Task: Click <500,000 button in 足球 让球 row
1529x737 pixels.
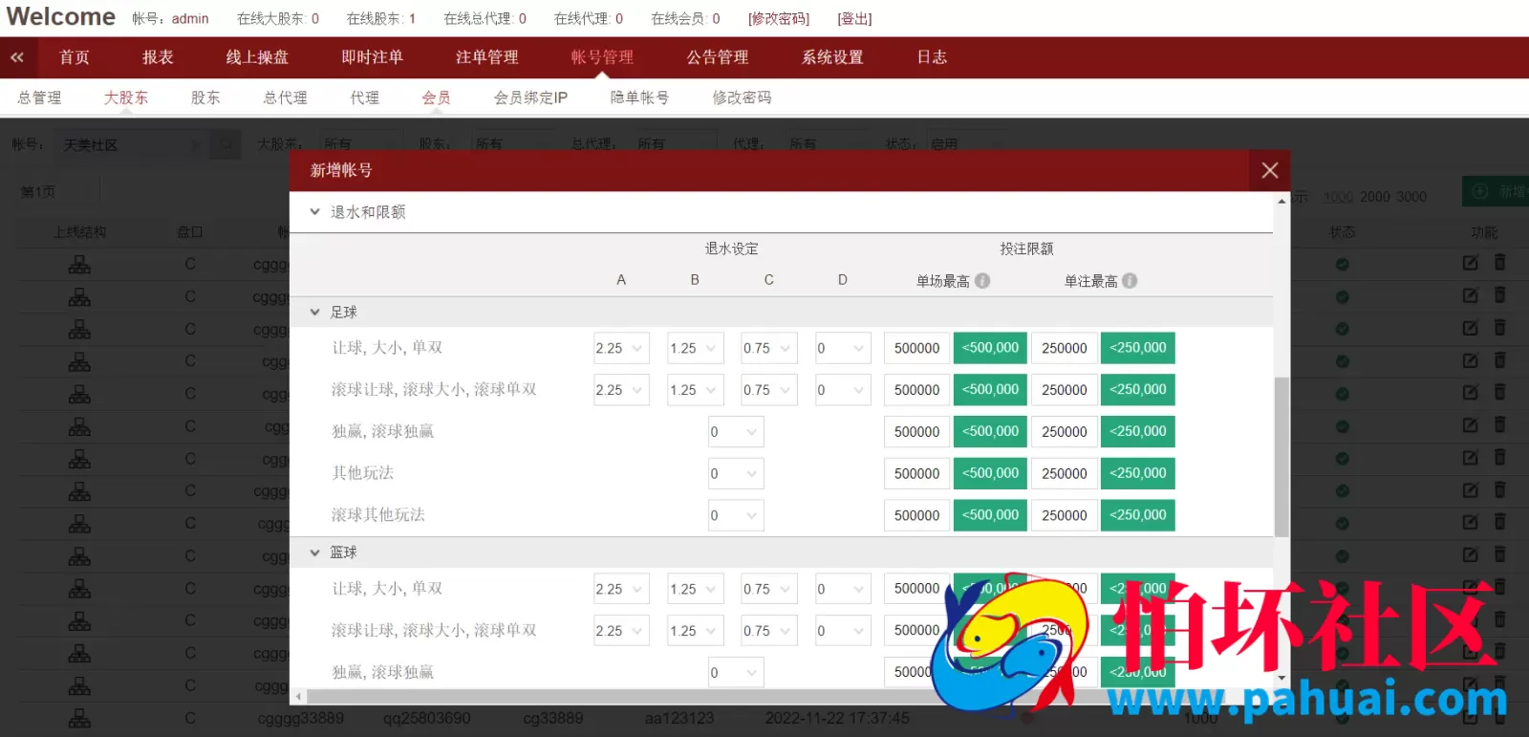Action: 990,348
